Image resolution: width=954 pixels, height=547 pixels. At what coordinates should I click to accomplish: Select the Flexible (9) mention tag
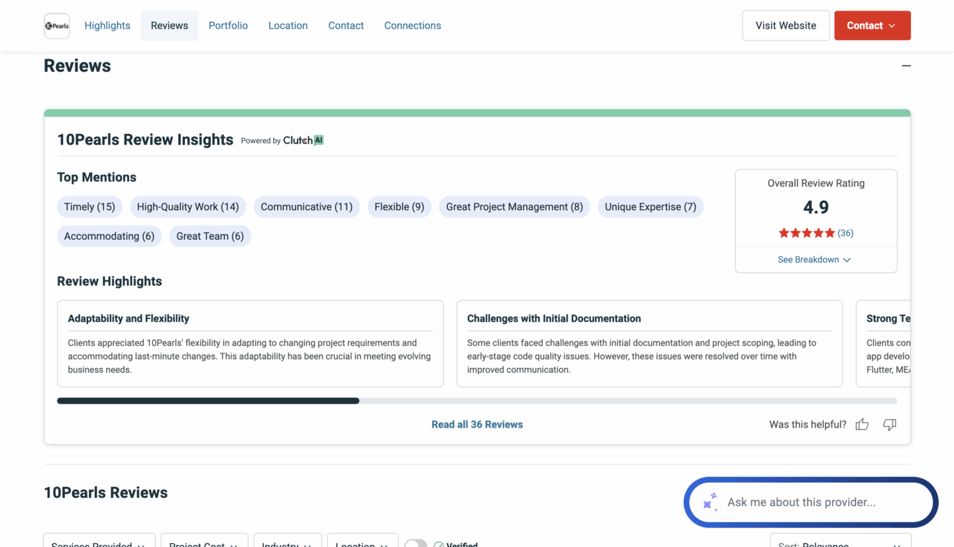[399, 207]
